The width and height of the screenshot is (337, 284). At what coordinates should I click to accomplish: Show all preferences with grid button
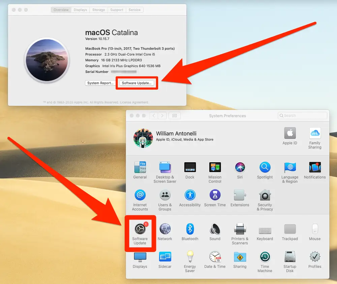[175, 116]
